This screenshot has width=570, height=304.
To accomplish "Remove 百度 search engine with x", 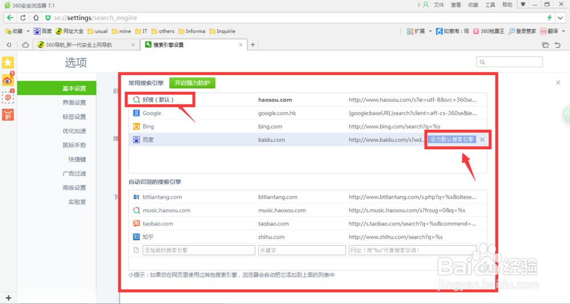I will pos(482,140).
